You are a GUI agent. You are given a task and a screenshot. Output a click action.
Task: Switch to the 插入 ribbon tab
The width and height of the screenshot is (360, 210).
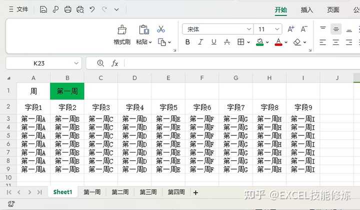pyautogui.click(x=306, y=10)
